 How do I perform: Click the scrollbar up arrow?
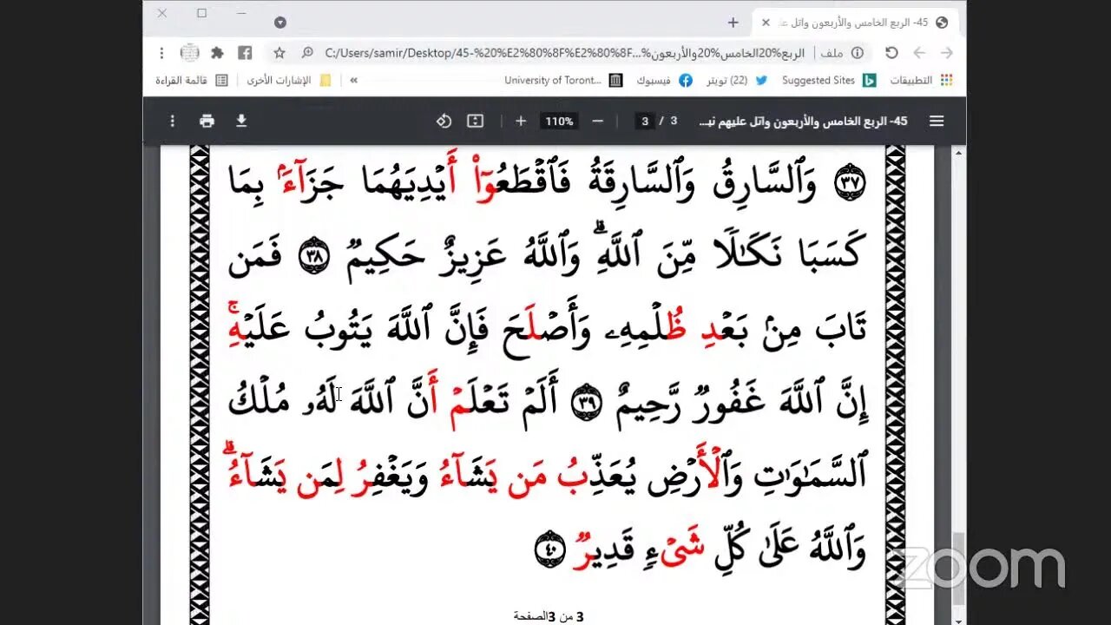point(959,153)
